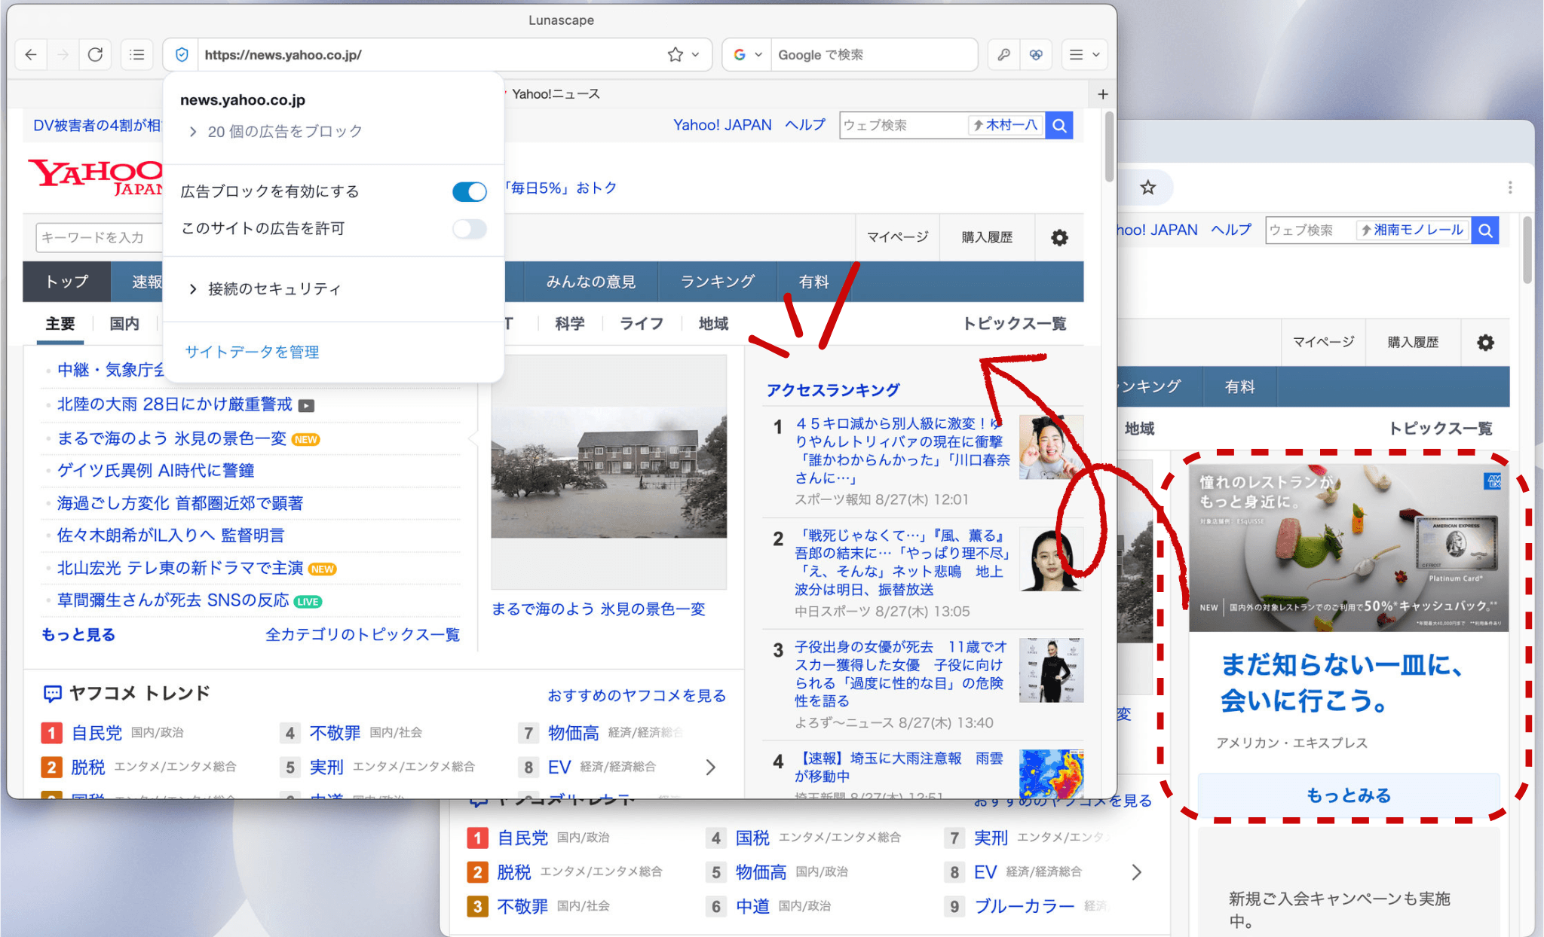Open a new tab with the plus button
Screen dimensions: 1544x937
point(1102,94)
